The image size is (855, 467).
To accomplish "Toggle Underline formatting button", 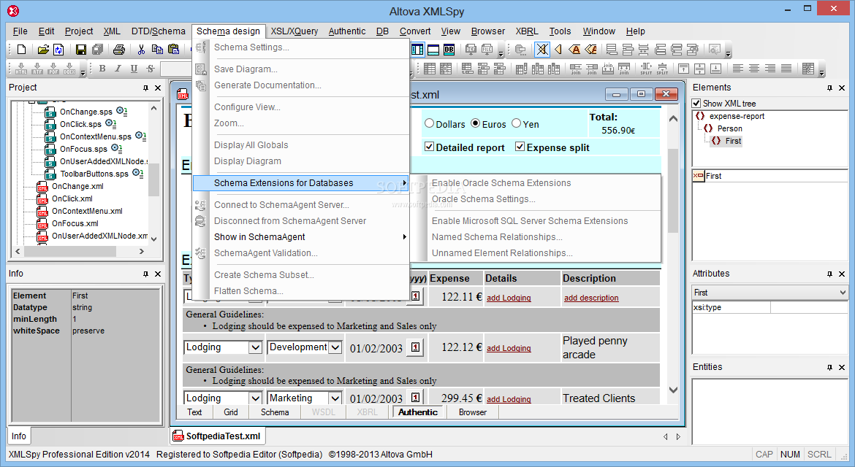I will click(x=134, y=69).
